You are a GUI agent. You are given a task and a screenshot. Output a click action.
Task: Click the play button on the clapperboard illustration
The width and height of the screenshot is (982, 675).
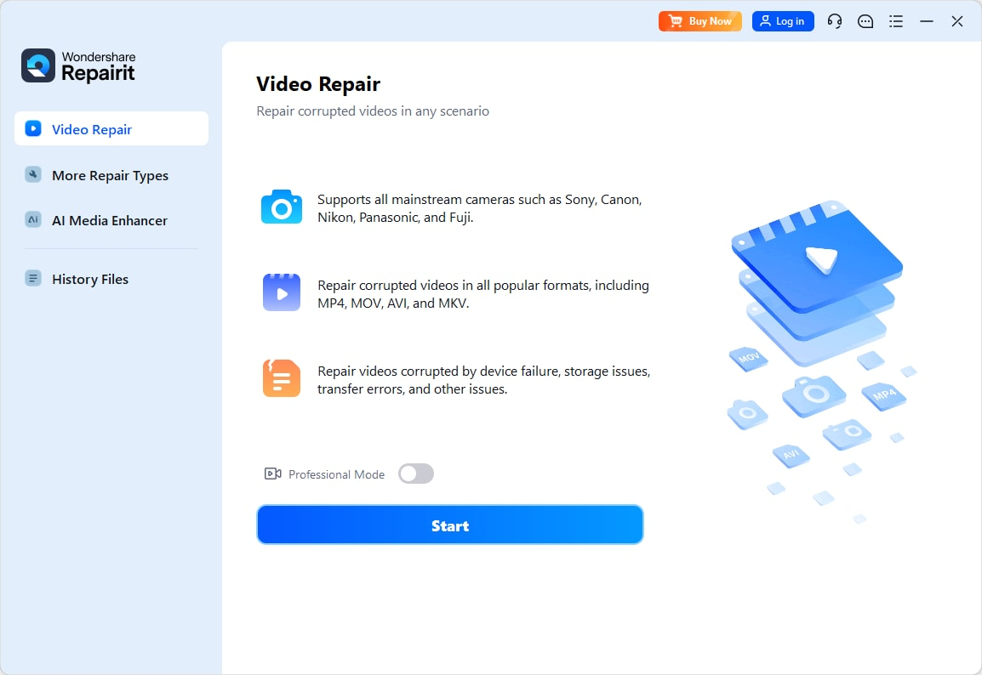tap(820, 256)
